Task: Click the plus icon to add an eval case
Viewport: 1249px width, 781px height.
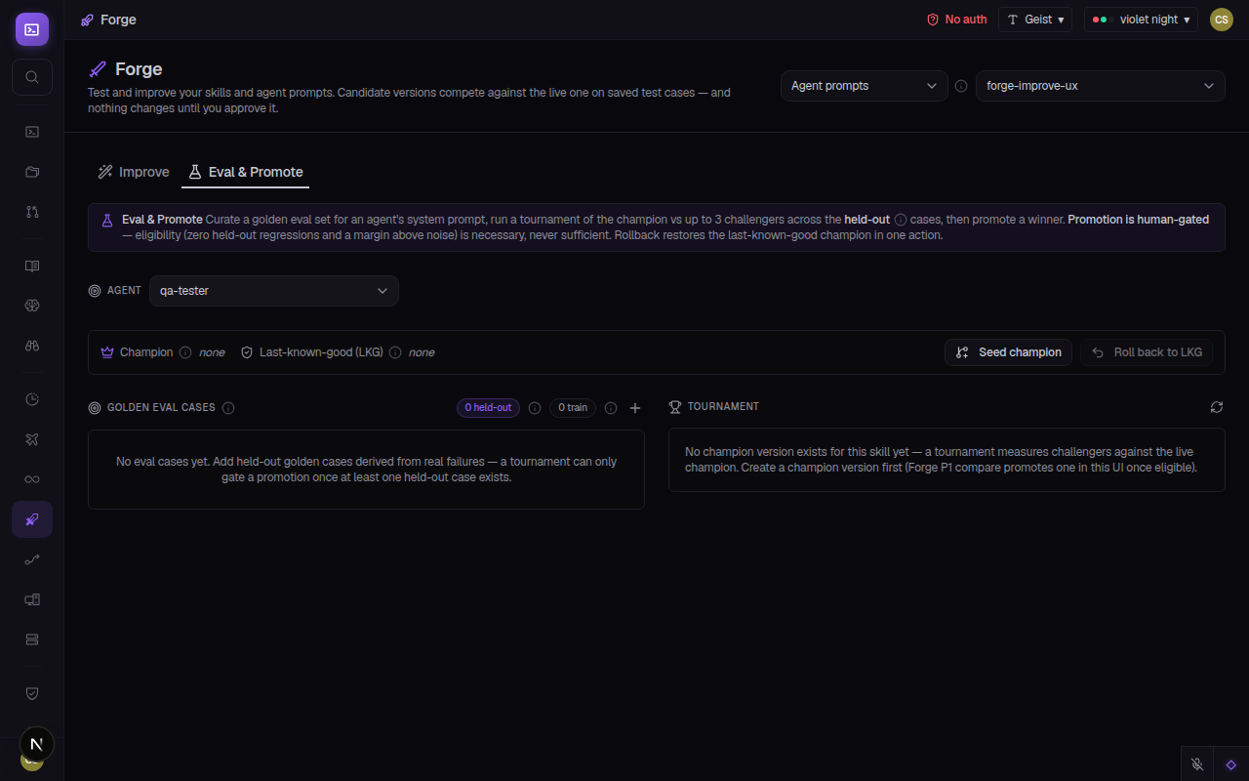Action: tap(635, 408)
